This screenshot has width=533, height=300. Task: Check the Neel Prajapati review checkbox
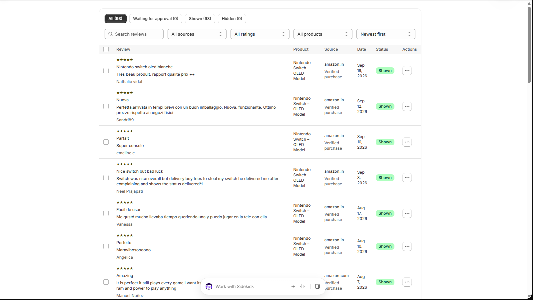[106, 178]
